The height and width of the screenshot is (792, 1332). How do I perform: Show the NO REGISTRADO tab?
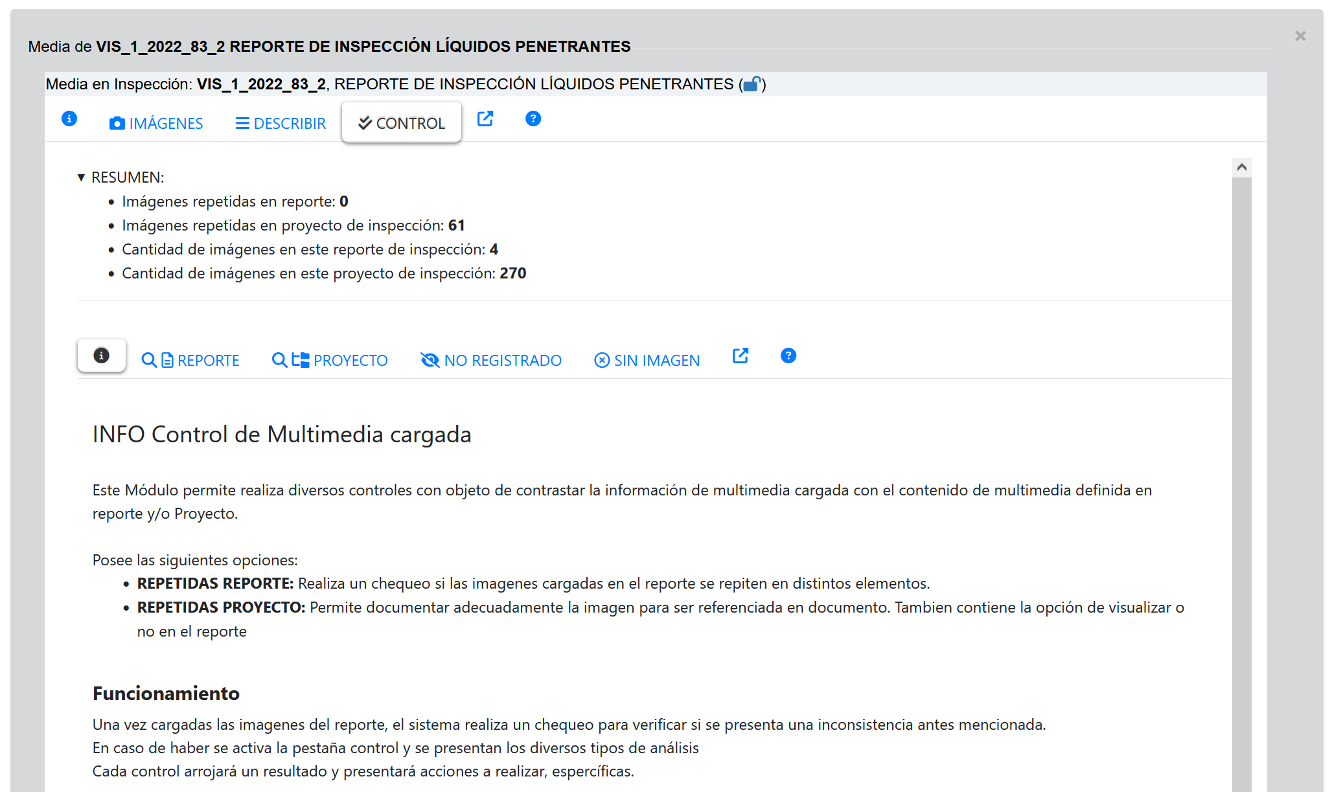(x=491, y=360)
